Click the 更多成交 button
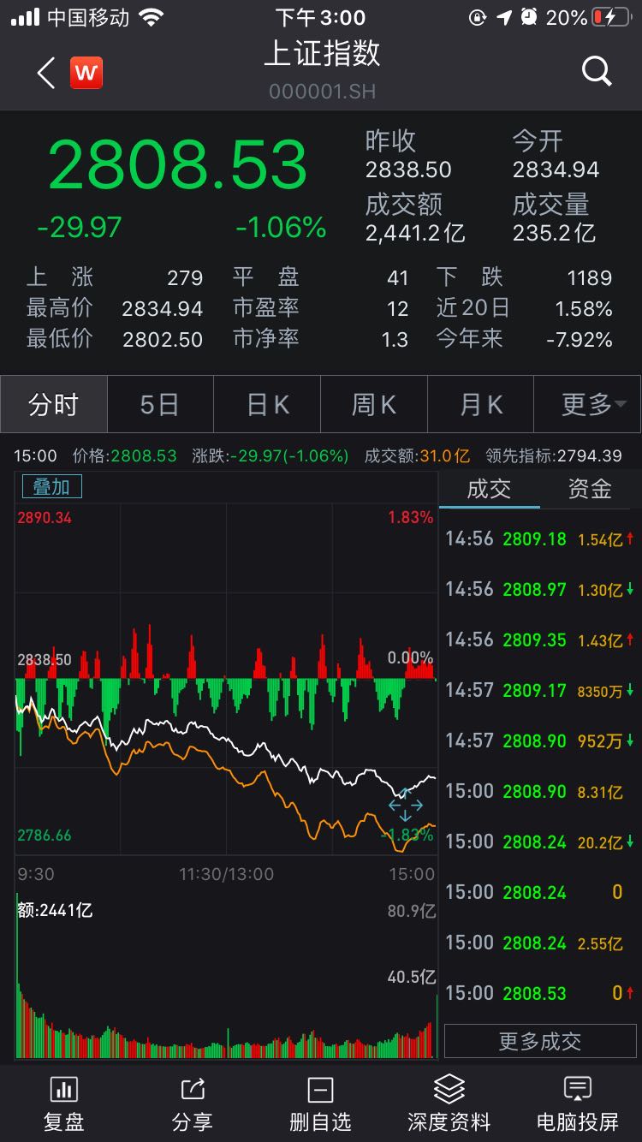The height and width of the screenshot is (1142, 642). [540, 1041]
